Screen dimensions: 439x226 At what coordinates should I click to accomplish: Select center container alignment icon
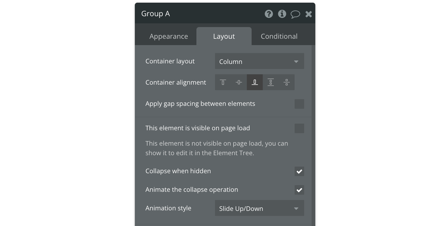pyautogui.click(x=239, y=82)
